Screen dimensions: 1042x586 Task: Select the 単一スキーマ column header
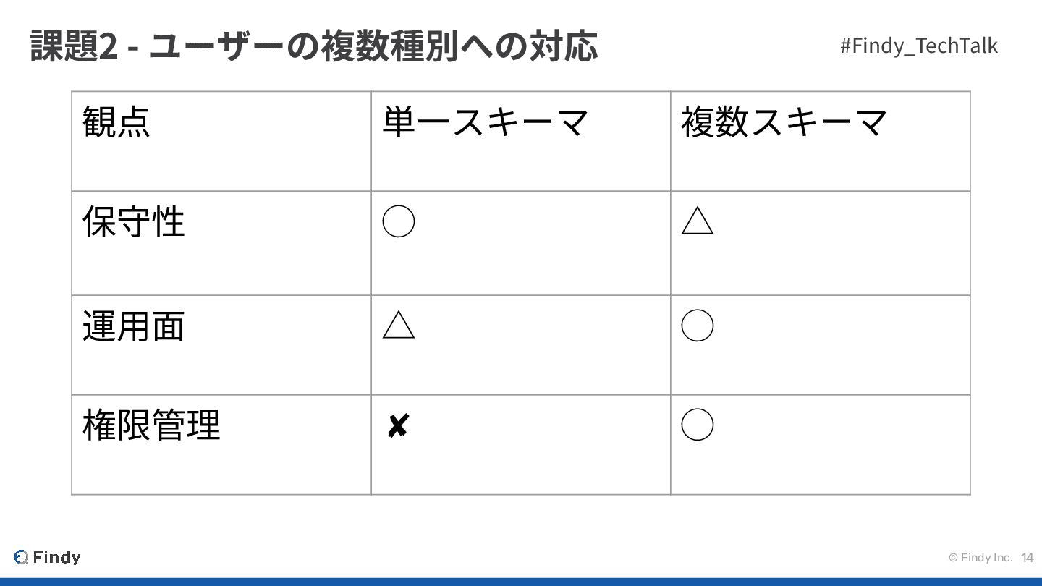click(x=486, y=122)
